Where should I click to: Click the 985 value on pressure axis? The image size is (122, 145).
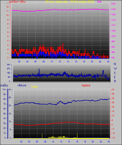click(113, 52)
